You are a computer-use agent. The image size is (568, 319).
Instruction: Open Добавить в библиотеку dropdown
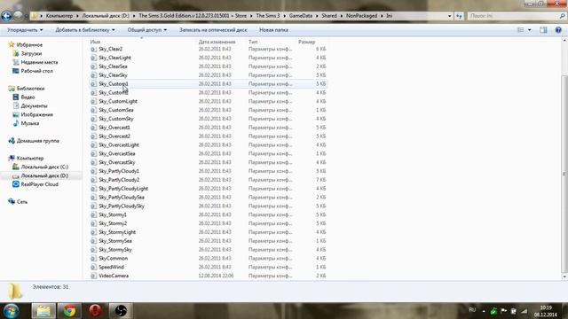(85, 30)
